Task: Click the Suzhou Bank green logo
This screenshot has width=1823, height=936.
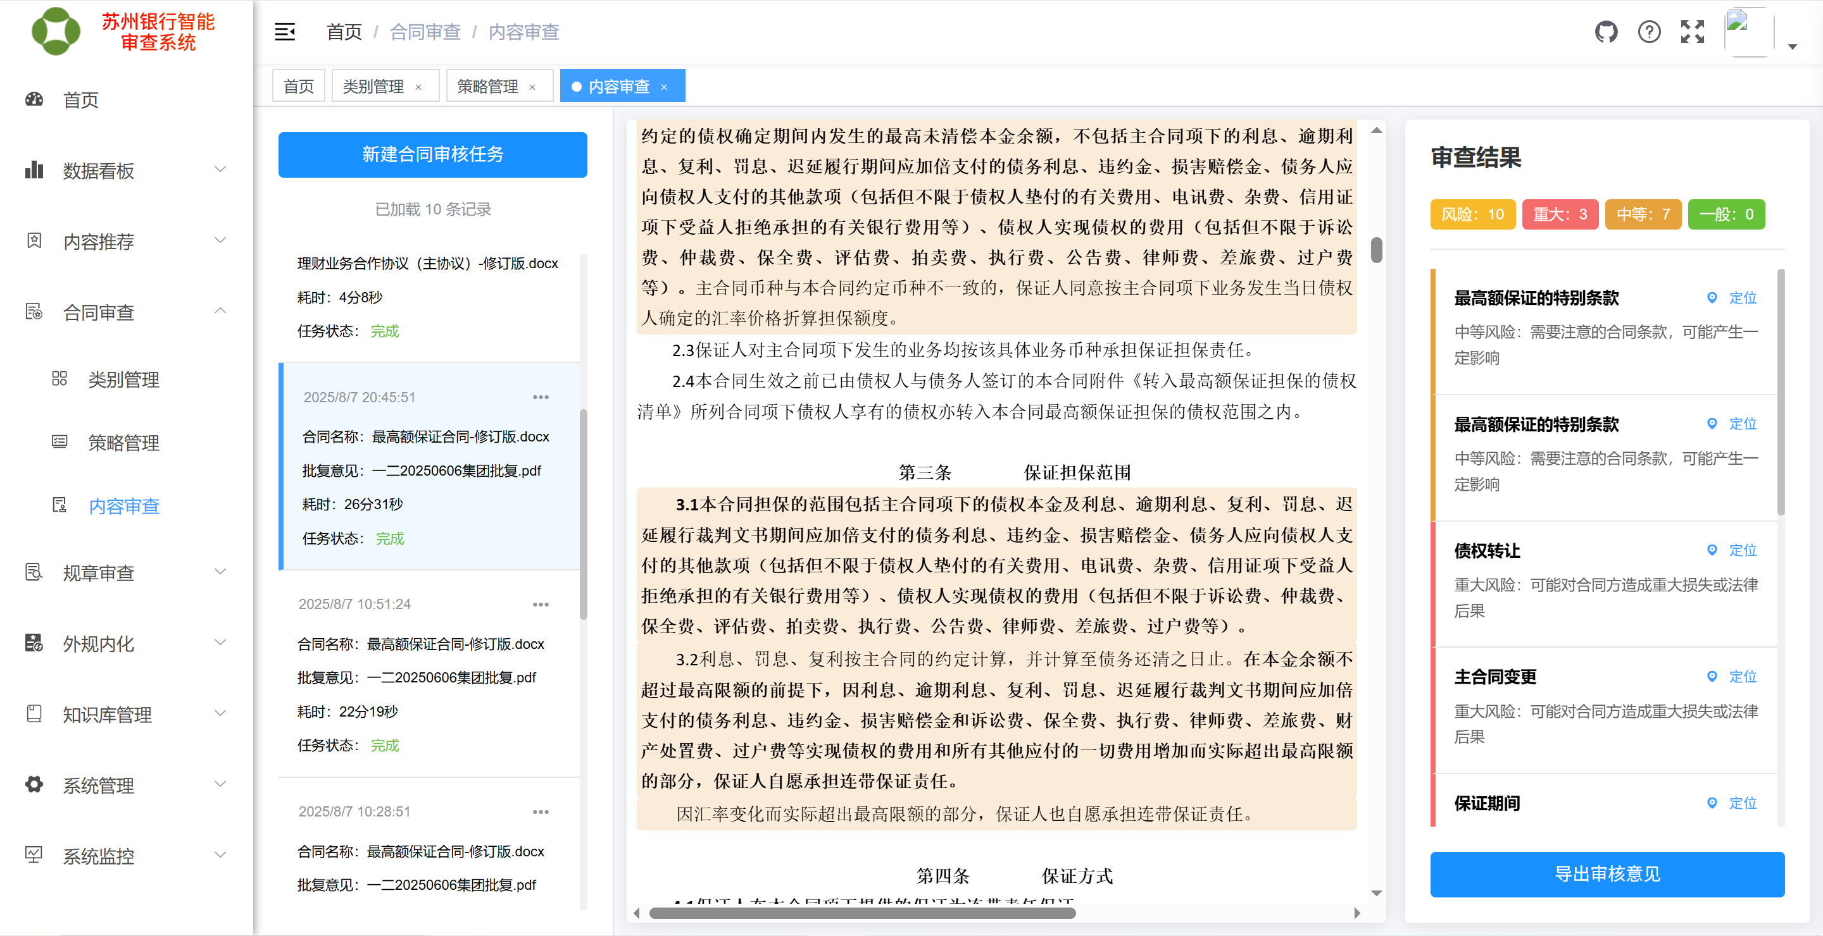Action: (x=56, y=32)
